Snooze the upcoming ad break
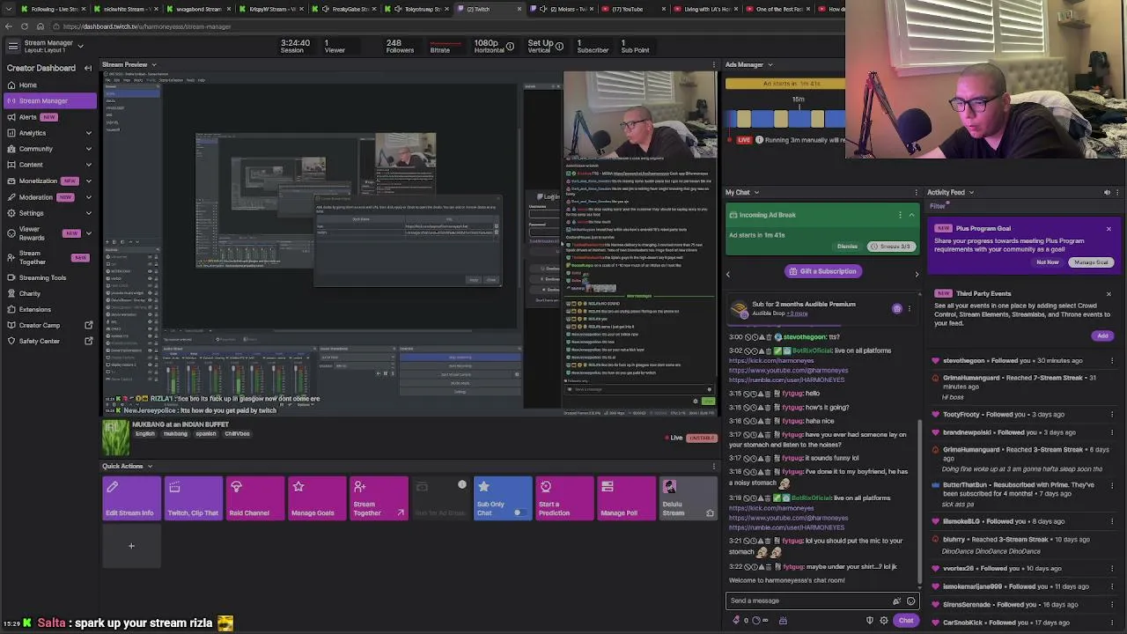Image resolution: width=1127 pixels, height=634 pixels. pos(890,247)
